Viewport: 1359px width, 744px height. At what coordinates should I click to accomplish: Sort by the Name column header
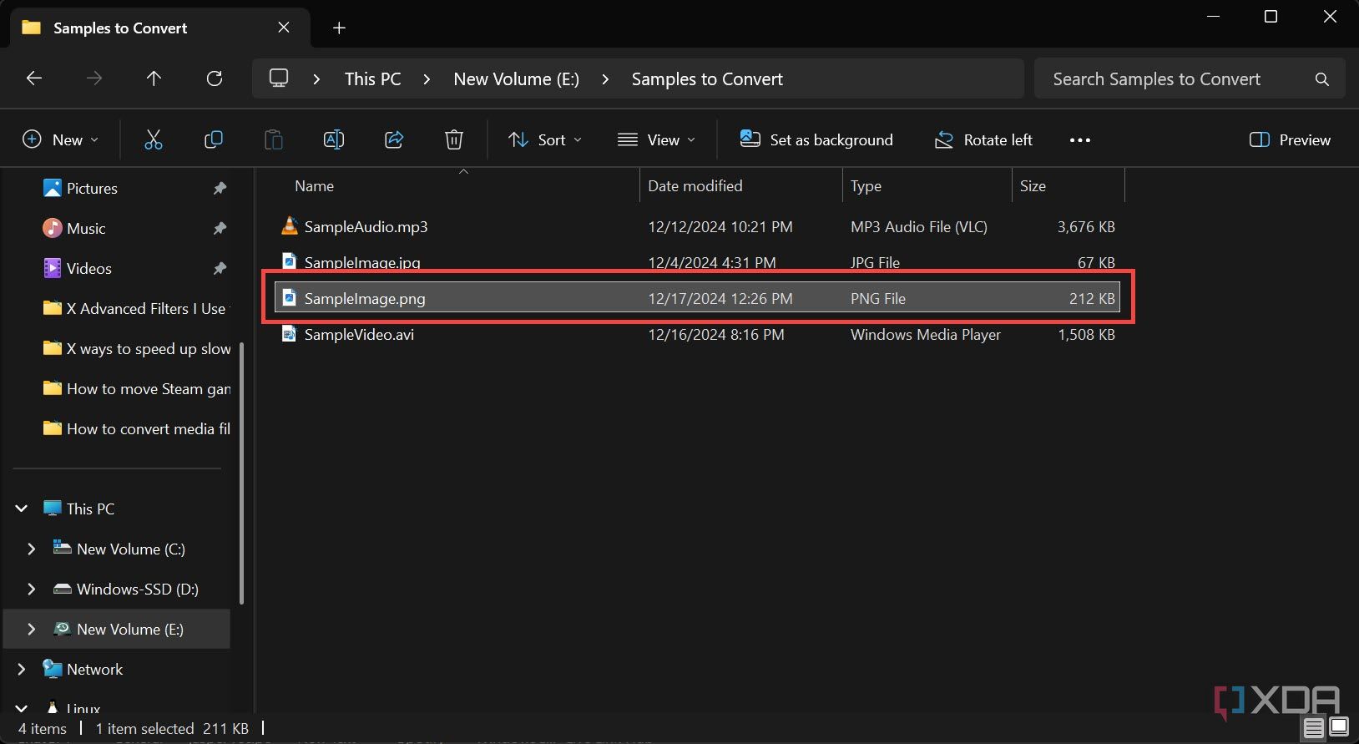pos(314,186)
